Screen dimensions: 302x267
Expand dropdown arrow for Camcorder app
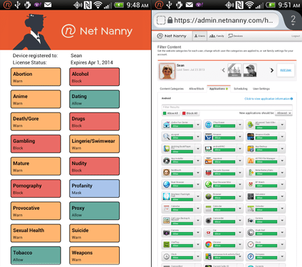(x=240, y=221)
